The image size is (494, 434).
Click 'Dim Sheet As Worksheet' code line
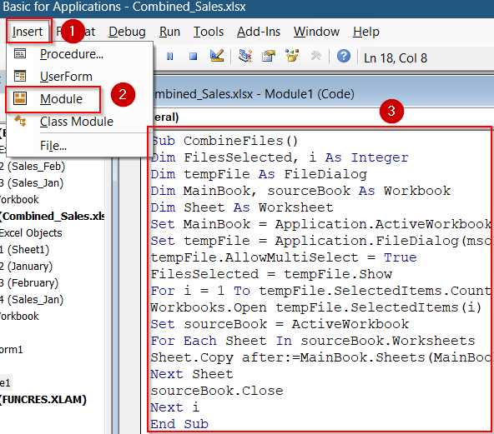coord(242,207)
